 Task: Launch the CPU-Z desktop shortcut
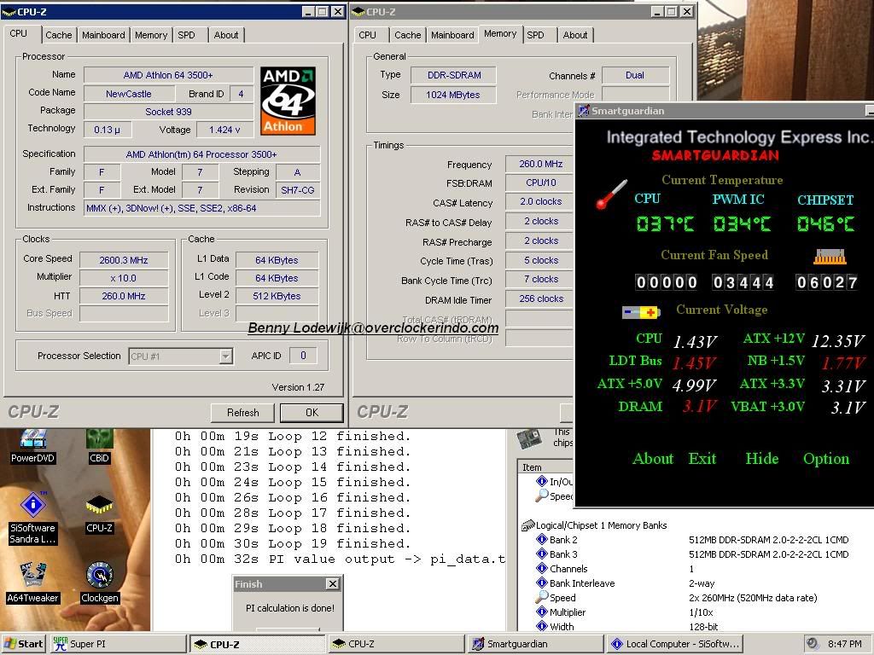99,513
